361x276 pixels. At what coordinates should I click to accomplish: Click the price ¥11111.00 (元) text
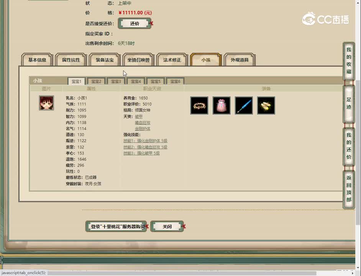(x=135, y=13)
